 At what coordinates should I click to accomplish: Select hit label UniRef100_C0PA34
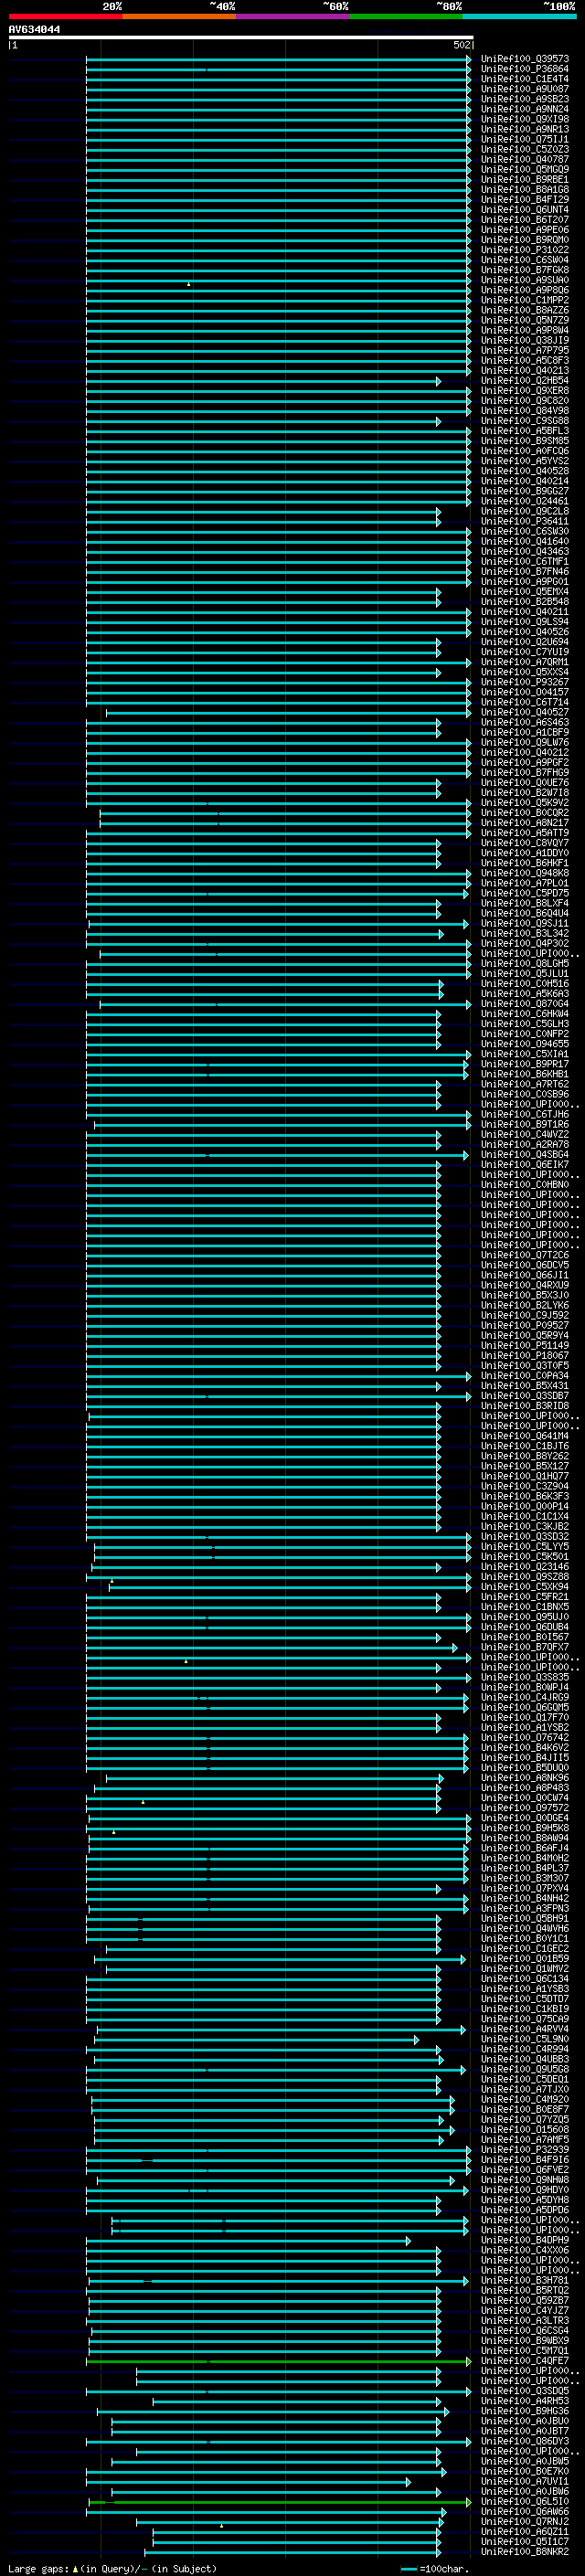pyautogui.click(x=525, y=1375)
